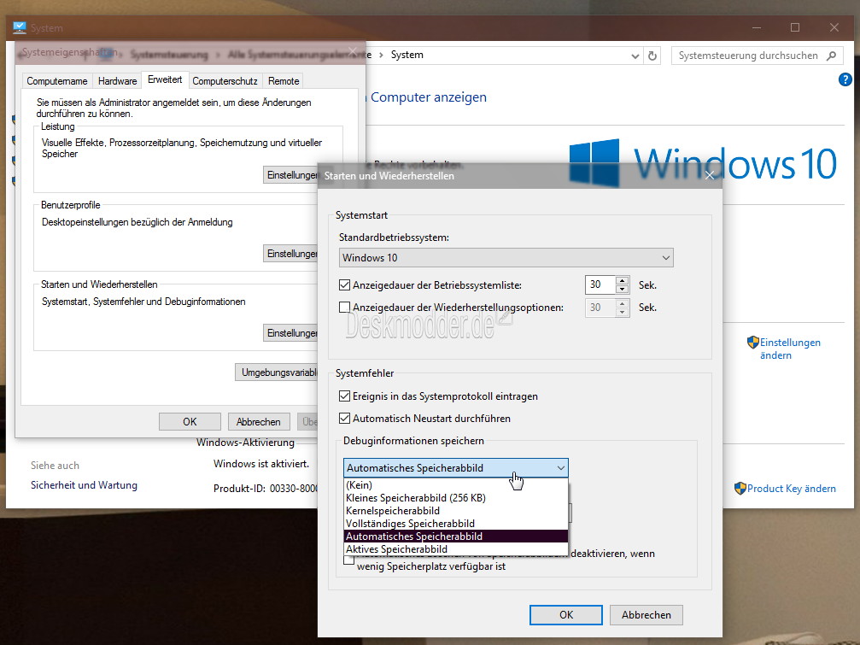Close the System control panel window
The image size is (860, 645).
[x=834, y=27]
